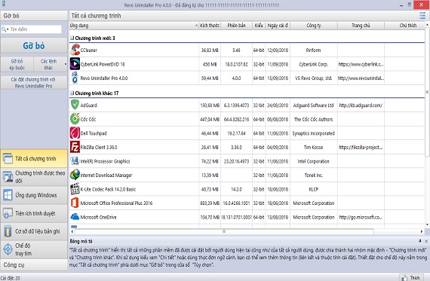
Task: Click the Tonec Inc. company cell
Action: tap(314, 175)
